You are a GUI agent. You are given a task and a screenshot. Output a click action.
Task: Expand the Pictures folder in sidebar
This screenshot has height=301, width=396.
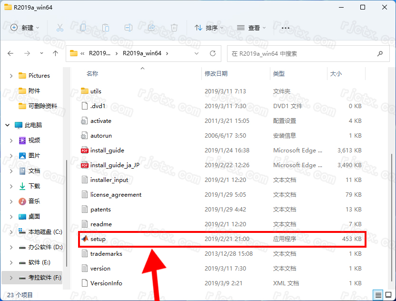click(x=11, y=76)
